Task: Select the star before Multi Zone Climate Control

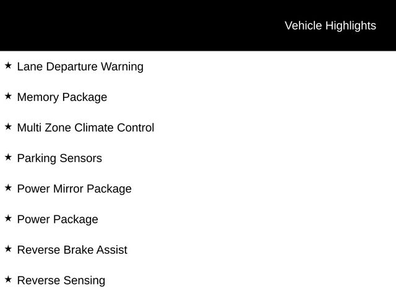Action: pos(8,126)
